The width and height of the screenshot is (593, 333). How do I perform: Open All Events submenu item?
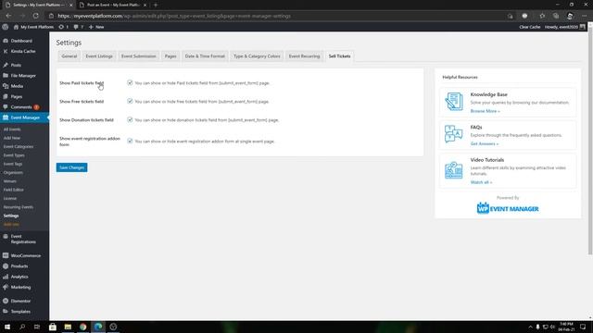coord(12,129)
